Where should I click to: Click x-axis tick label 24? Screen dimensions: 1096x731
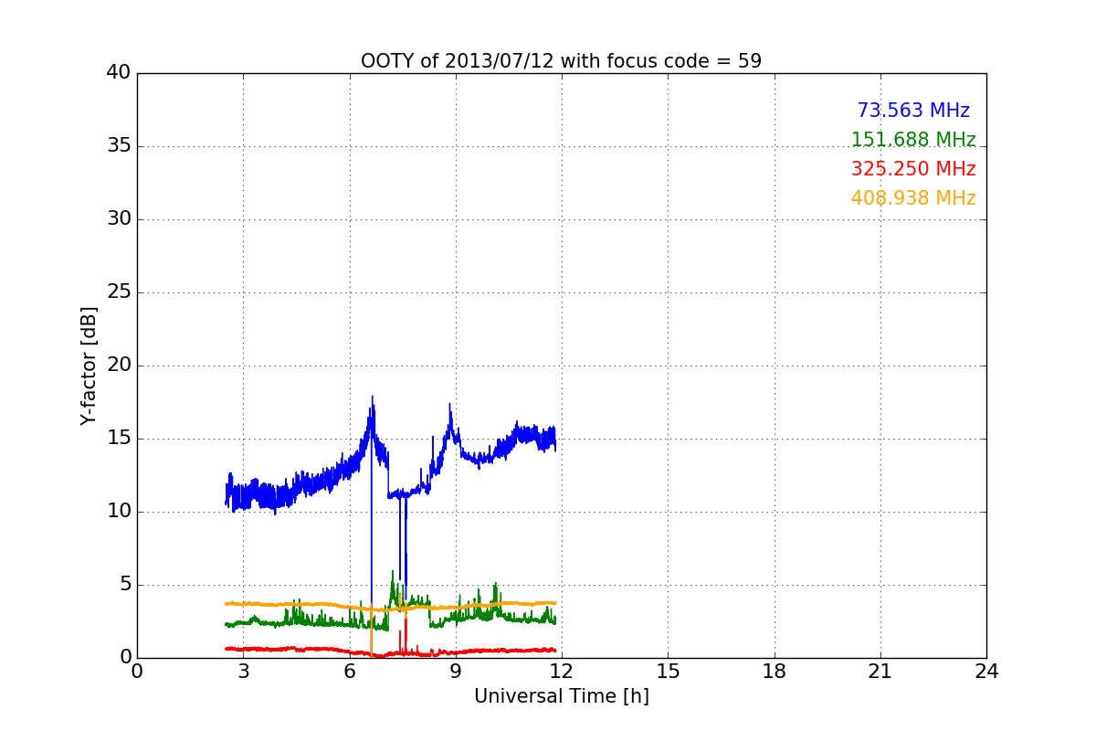(x=986, y=672)
